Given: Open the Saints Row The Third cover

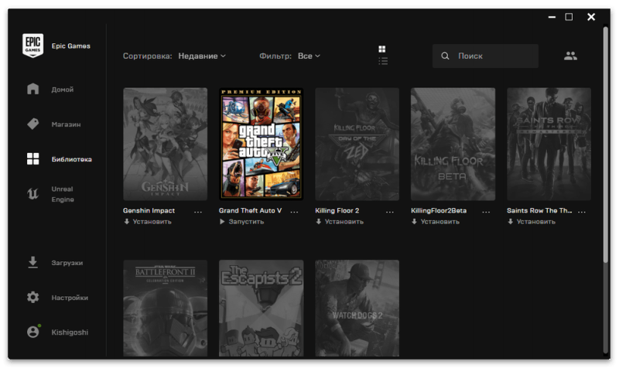Looking at the screenshot, I should pyautogui.click(x=549, y=144).
